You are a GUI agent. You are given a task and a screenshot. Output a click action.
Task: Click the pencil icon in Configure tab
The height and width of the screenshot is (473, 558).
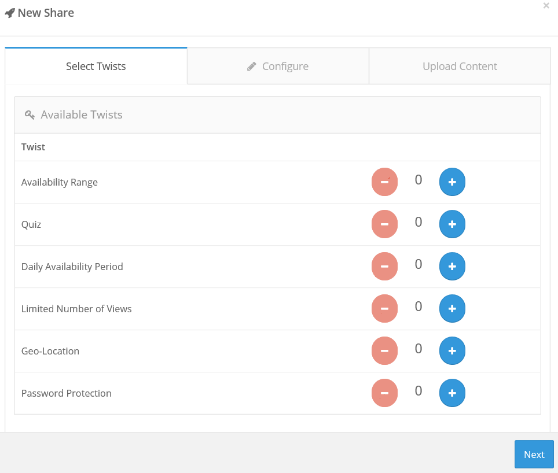point(252,66)
